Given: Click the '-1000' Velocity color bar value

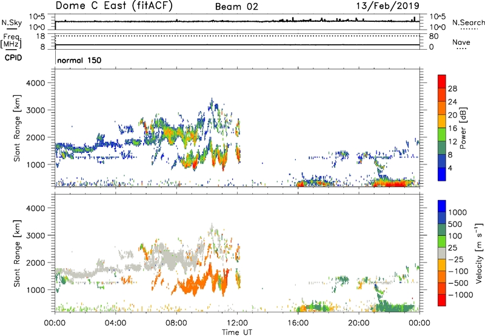Looking at the screenshot, I should point(460,295).
